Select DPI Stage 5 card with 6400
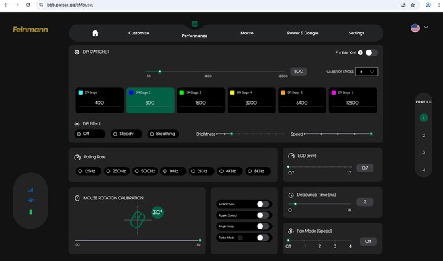443x261 pixels. pos(302,100)
